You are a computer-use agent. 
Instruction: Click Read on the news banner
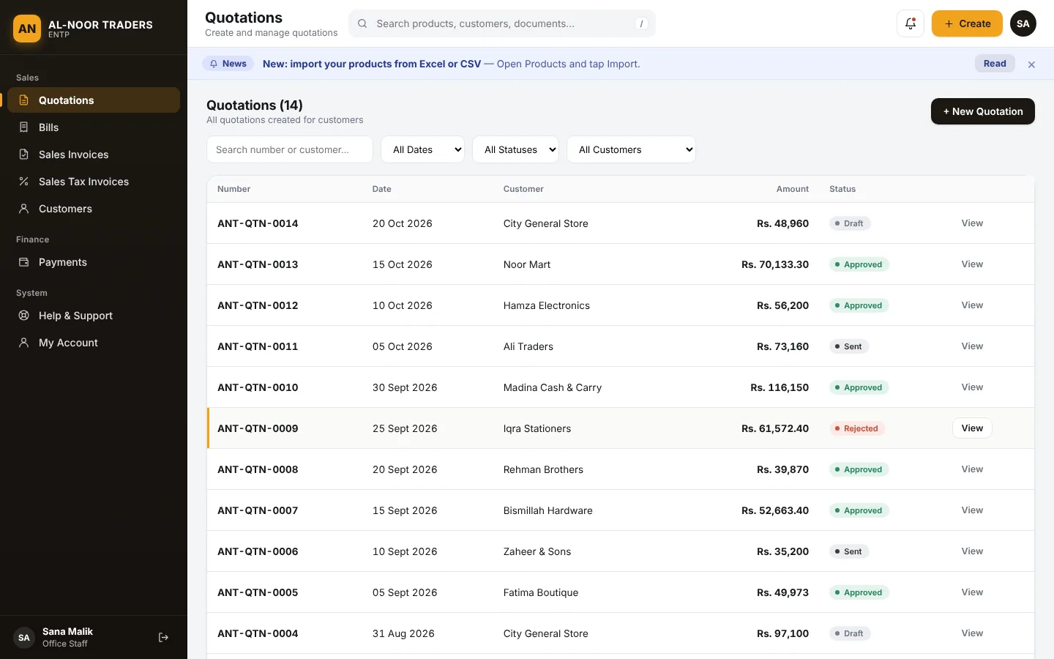click(995, 64)
